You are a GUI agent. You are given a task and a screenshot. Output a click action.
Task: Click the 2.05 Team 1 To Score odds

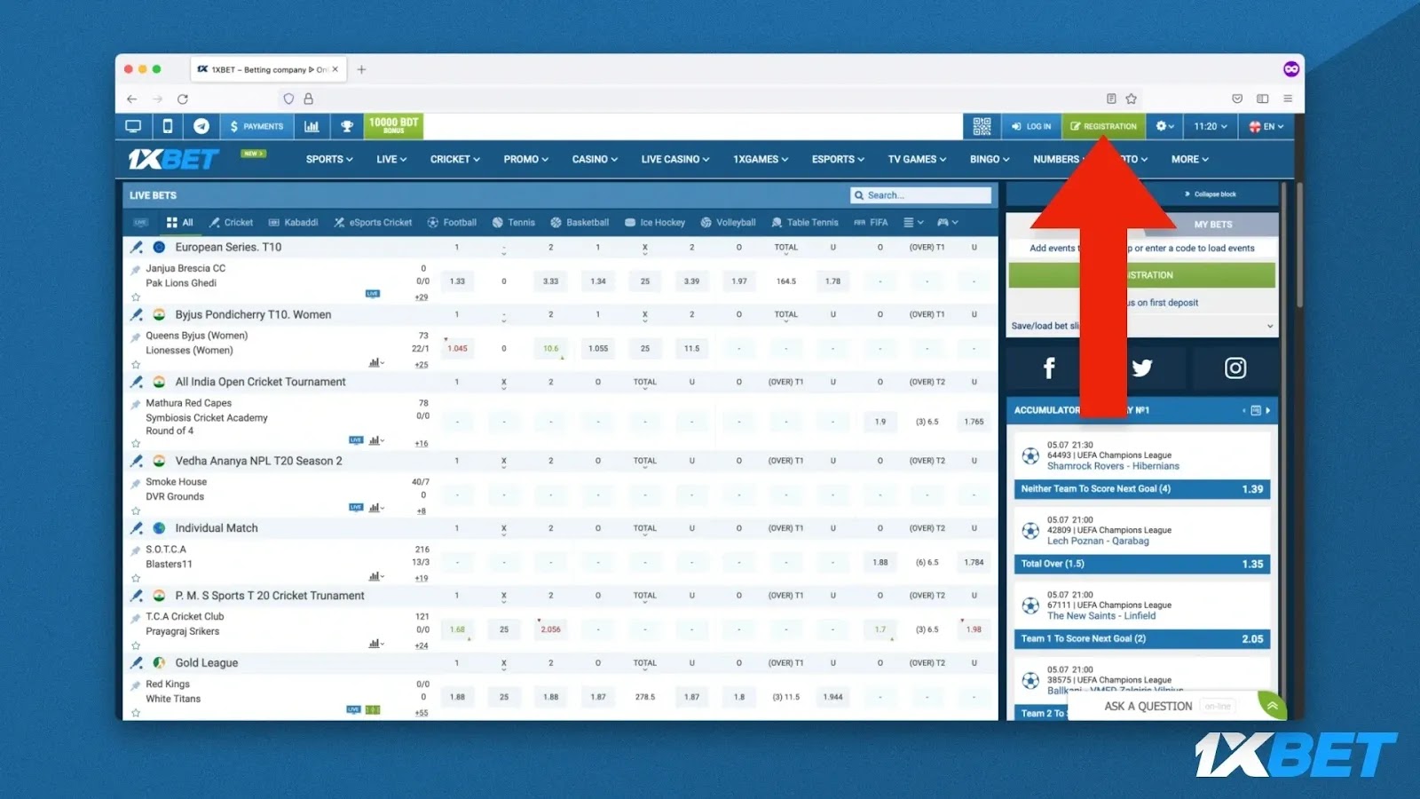[1142, 639]
